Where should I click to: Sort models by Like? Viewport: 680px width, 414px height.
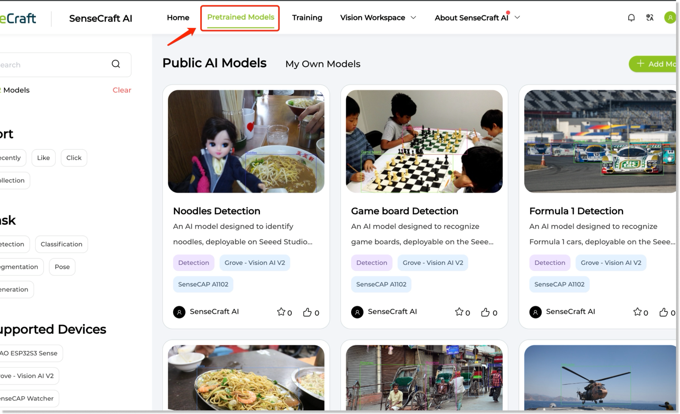coord(43,158)
